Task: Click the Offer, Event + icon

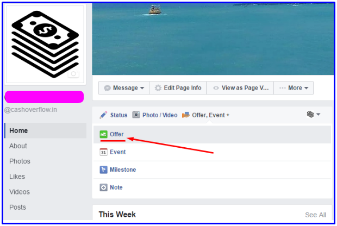Action: (x=186, y=115)
